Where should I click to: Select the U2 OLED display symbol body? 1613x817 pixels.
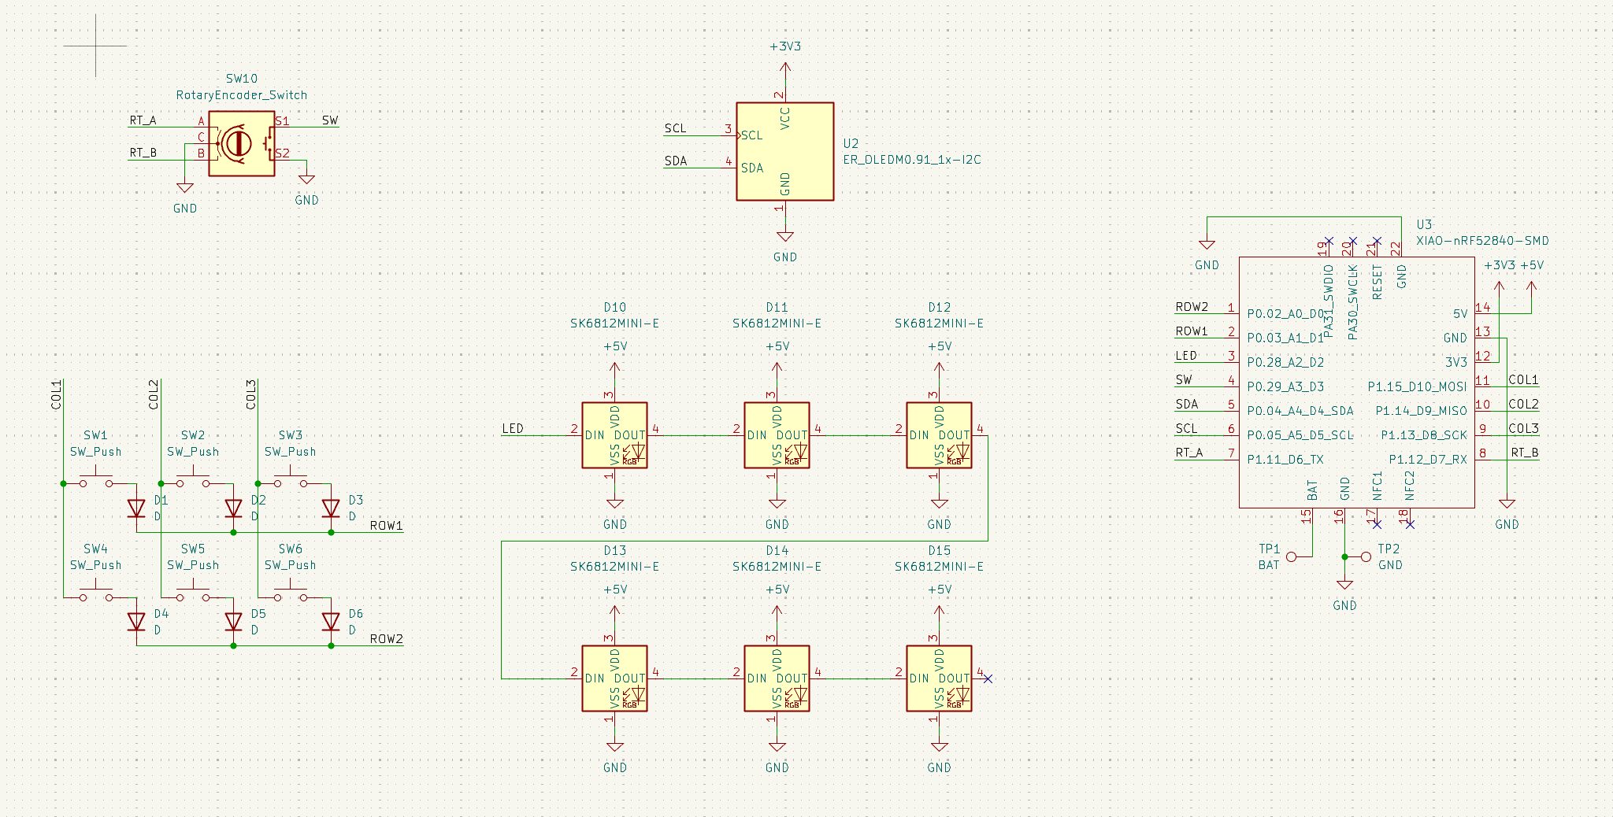pyautogui.click(x=784, y=151)
